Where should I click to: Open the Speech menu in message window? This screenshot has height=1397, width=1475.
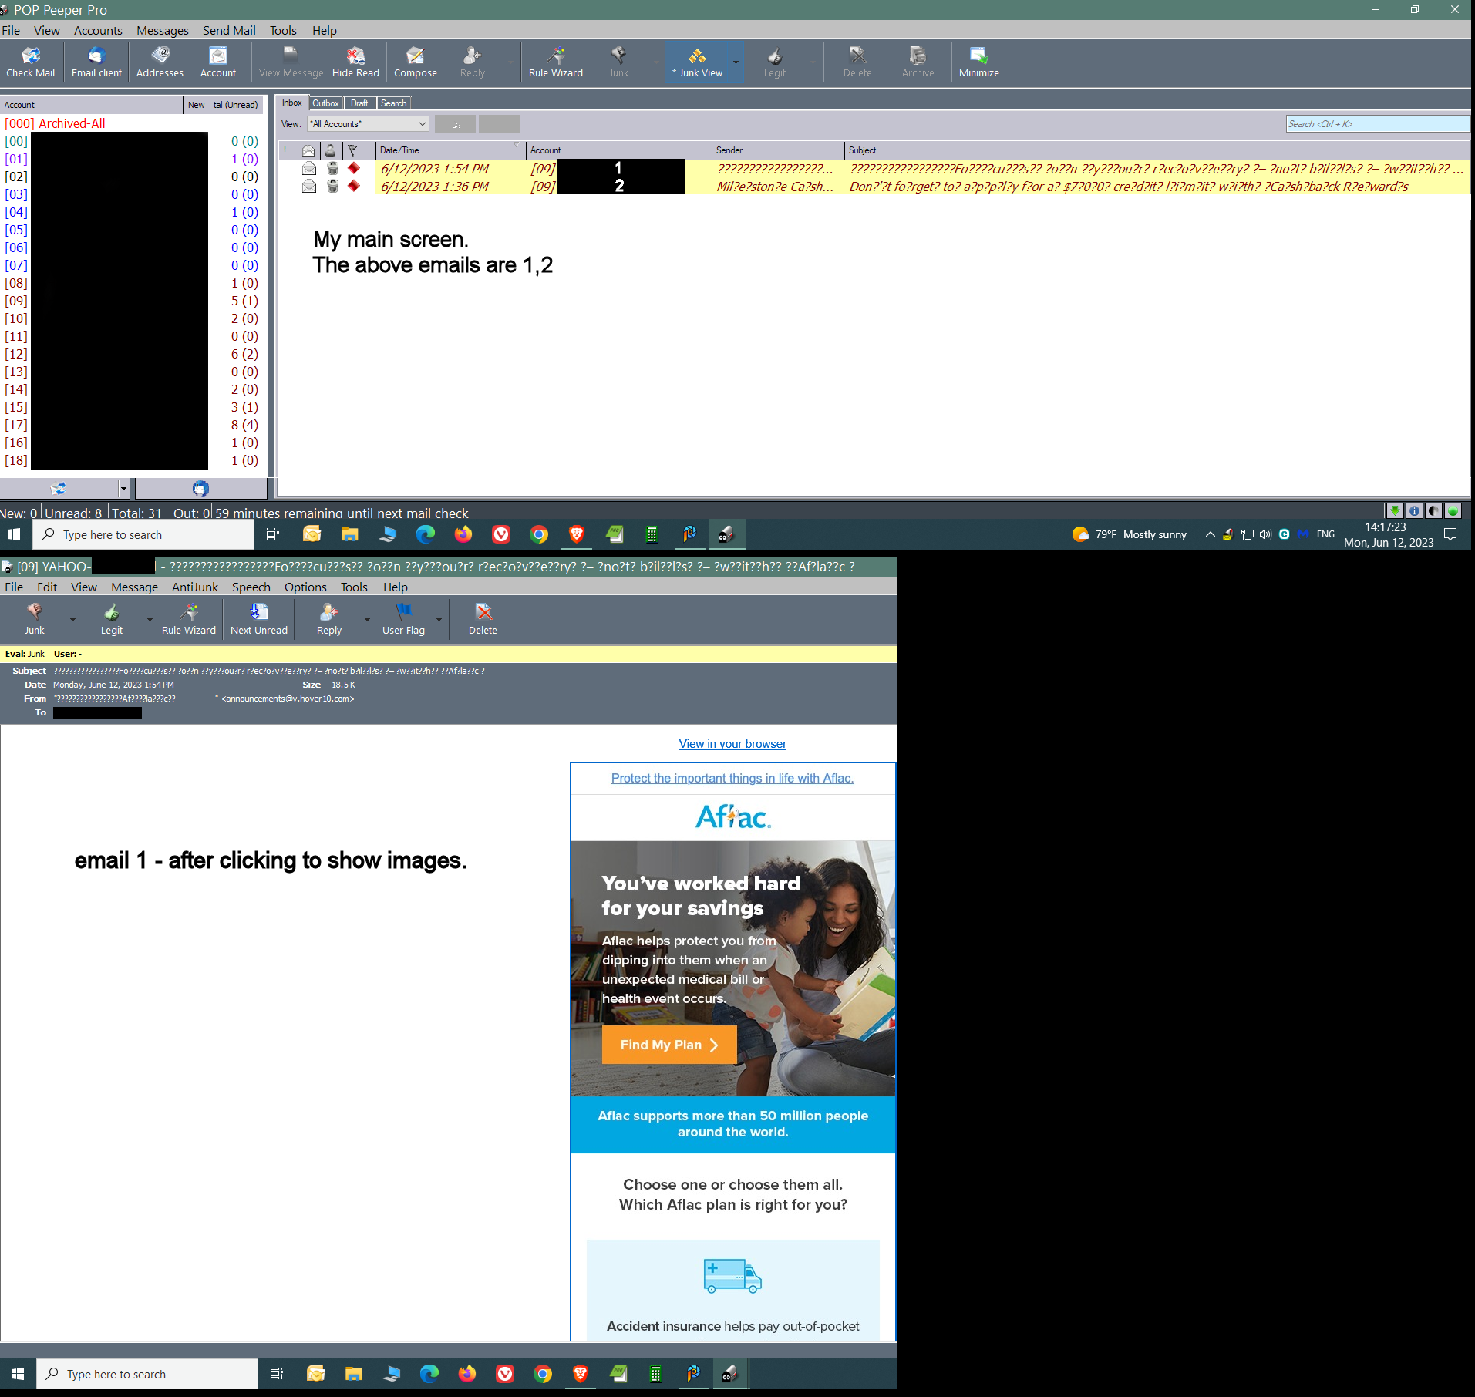tap(251, 587)
